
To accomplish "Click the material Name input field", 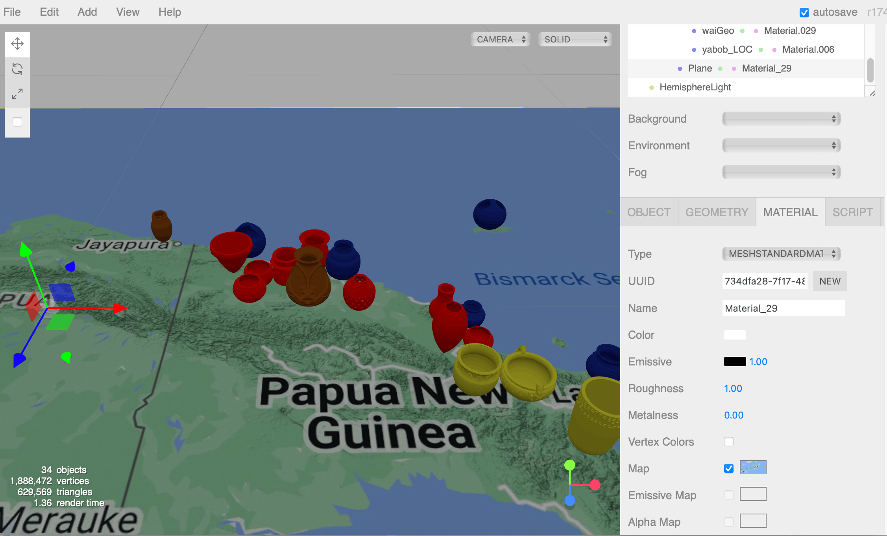I will point(784,308).
